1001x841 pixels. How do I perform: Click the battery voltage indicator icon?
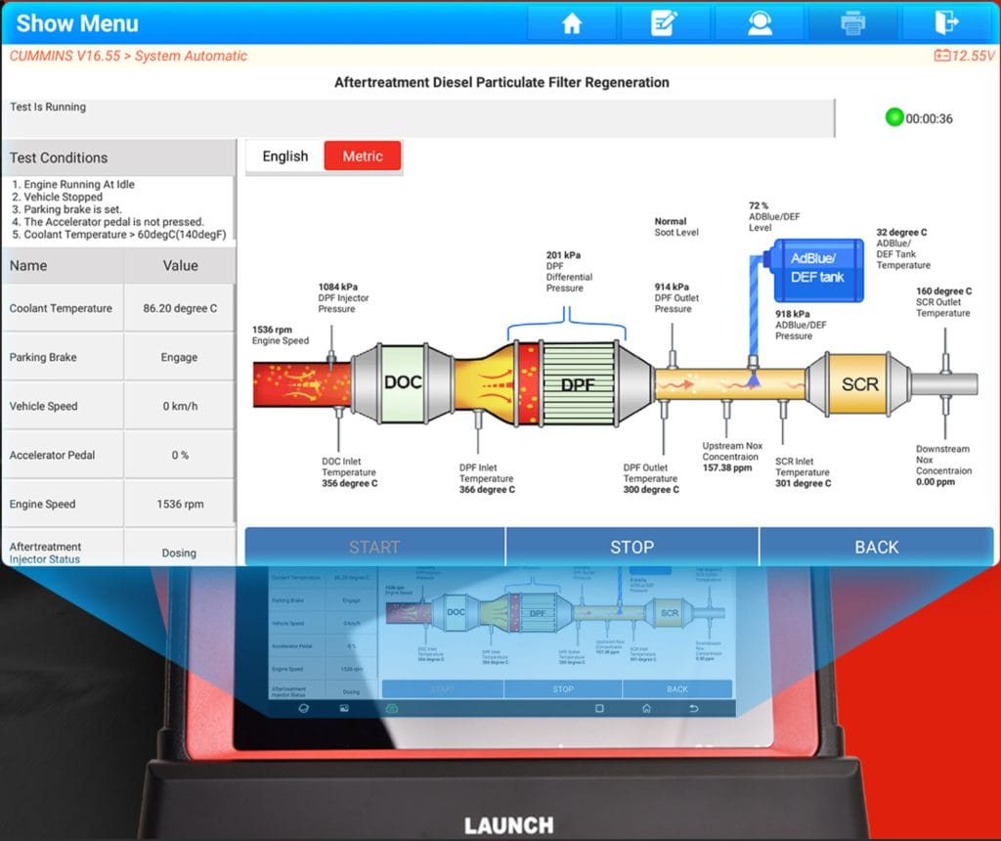coord(941,56)
